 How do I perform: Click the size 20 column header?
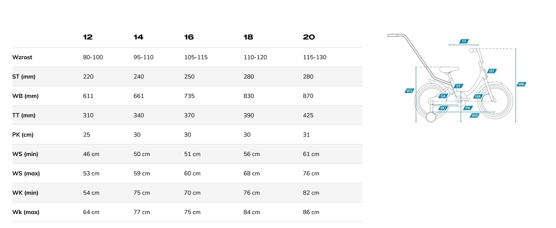point(309,37)
